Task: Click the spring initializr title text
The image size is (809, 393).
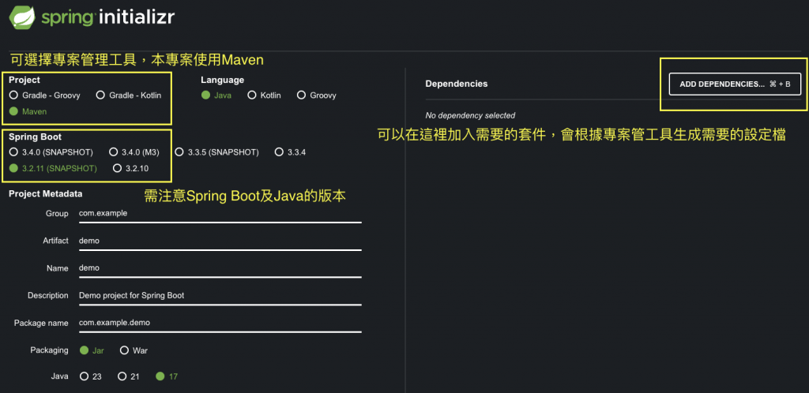Action: (x=107, y=17)
